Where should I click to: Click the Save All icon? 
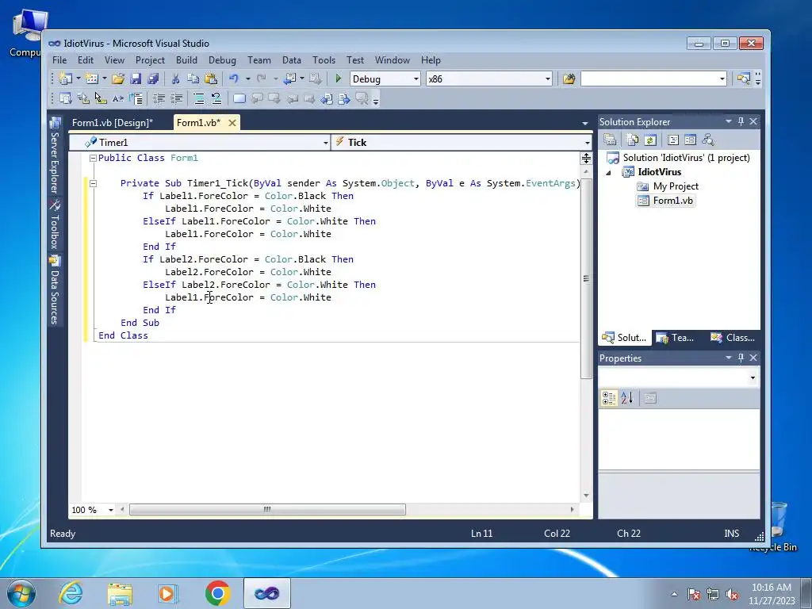153,79
